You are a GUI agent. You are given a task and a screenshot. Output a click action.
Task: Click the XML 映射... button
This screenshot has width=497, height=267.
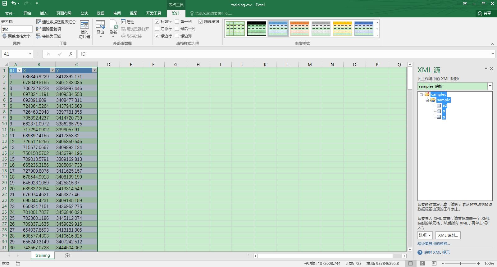(x=448, y=235)
